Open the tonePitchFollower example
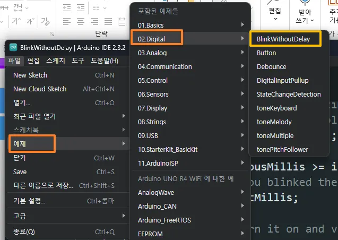Image resolution: width=338 pixels, height=240 pixels. tap(289, 149)
